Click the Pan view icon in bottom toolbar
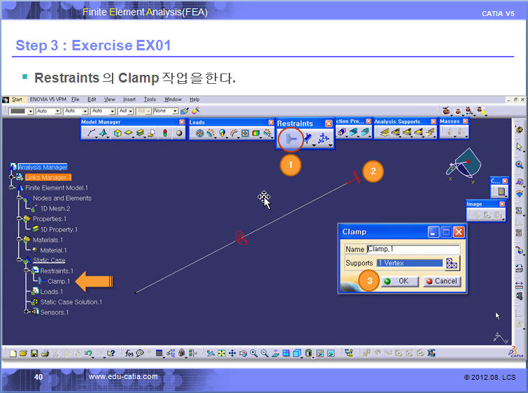Viewport: 528px width, 393px height. [231, 353]
